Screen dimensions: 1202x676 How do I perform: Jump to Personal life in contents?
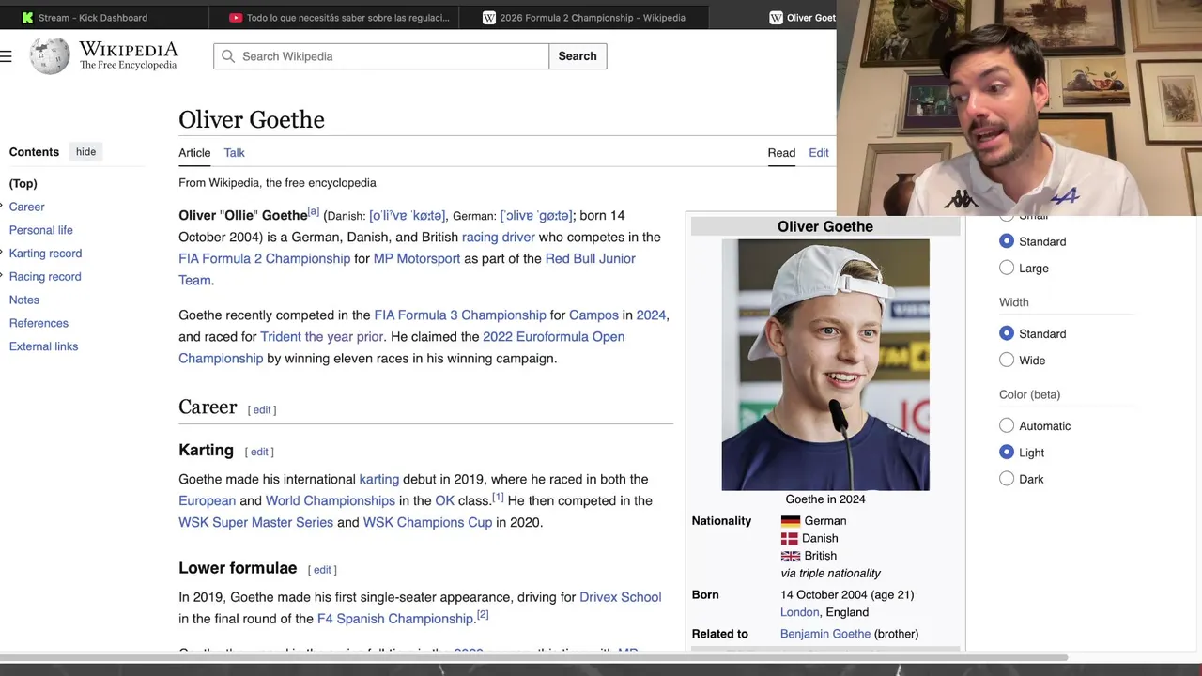point(41,230)
